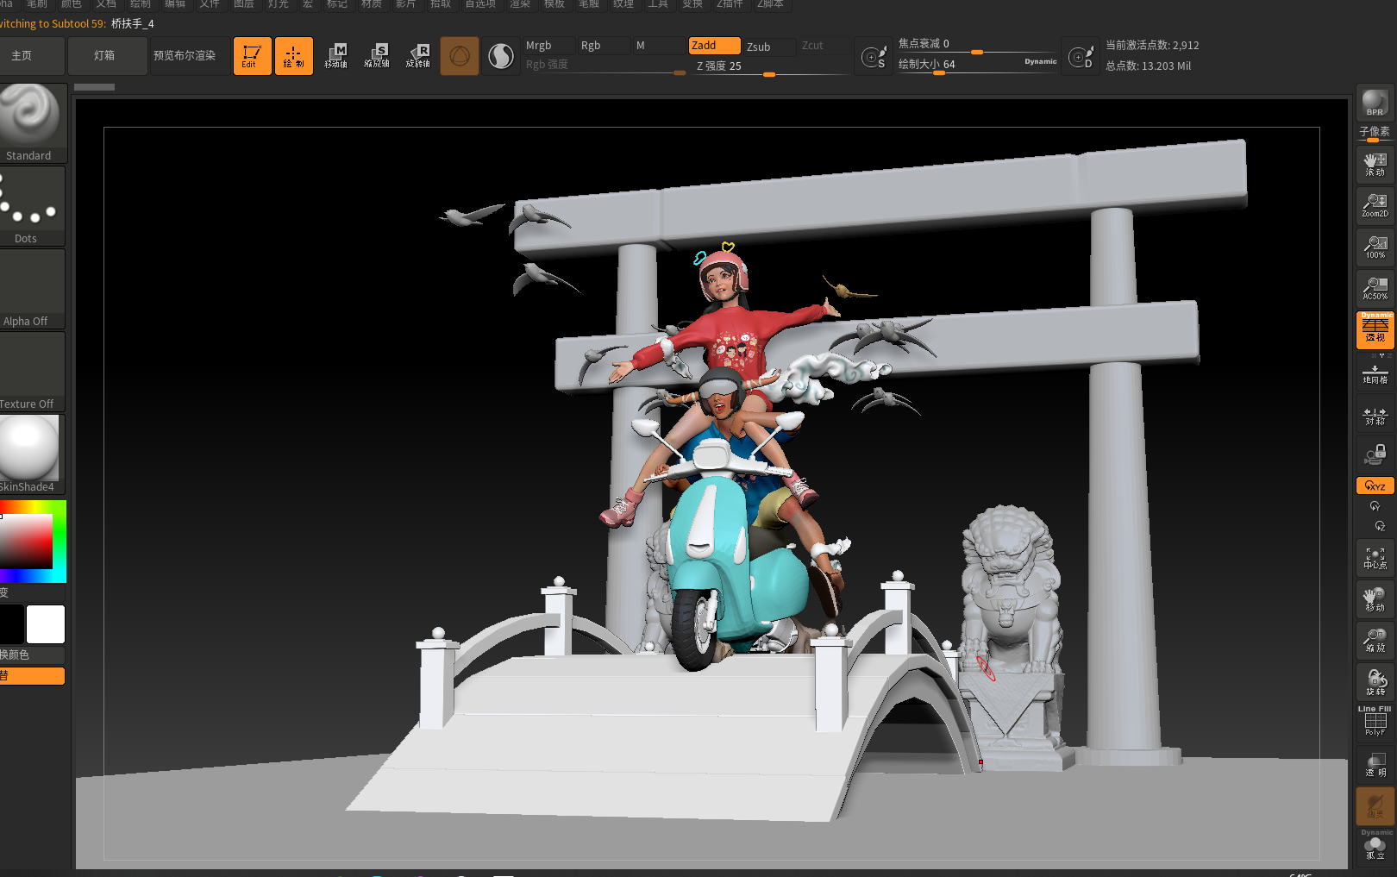Click the Gizmo 3D sphere icon
1397x877 pixels.
[x=460, y=56]
